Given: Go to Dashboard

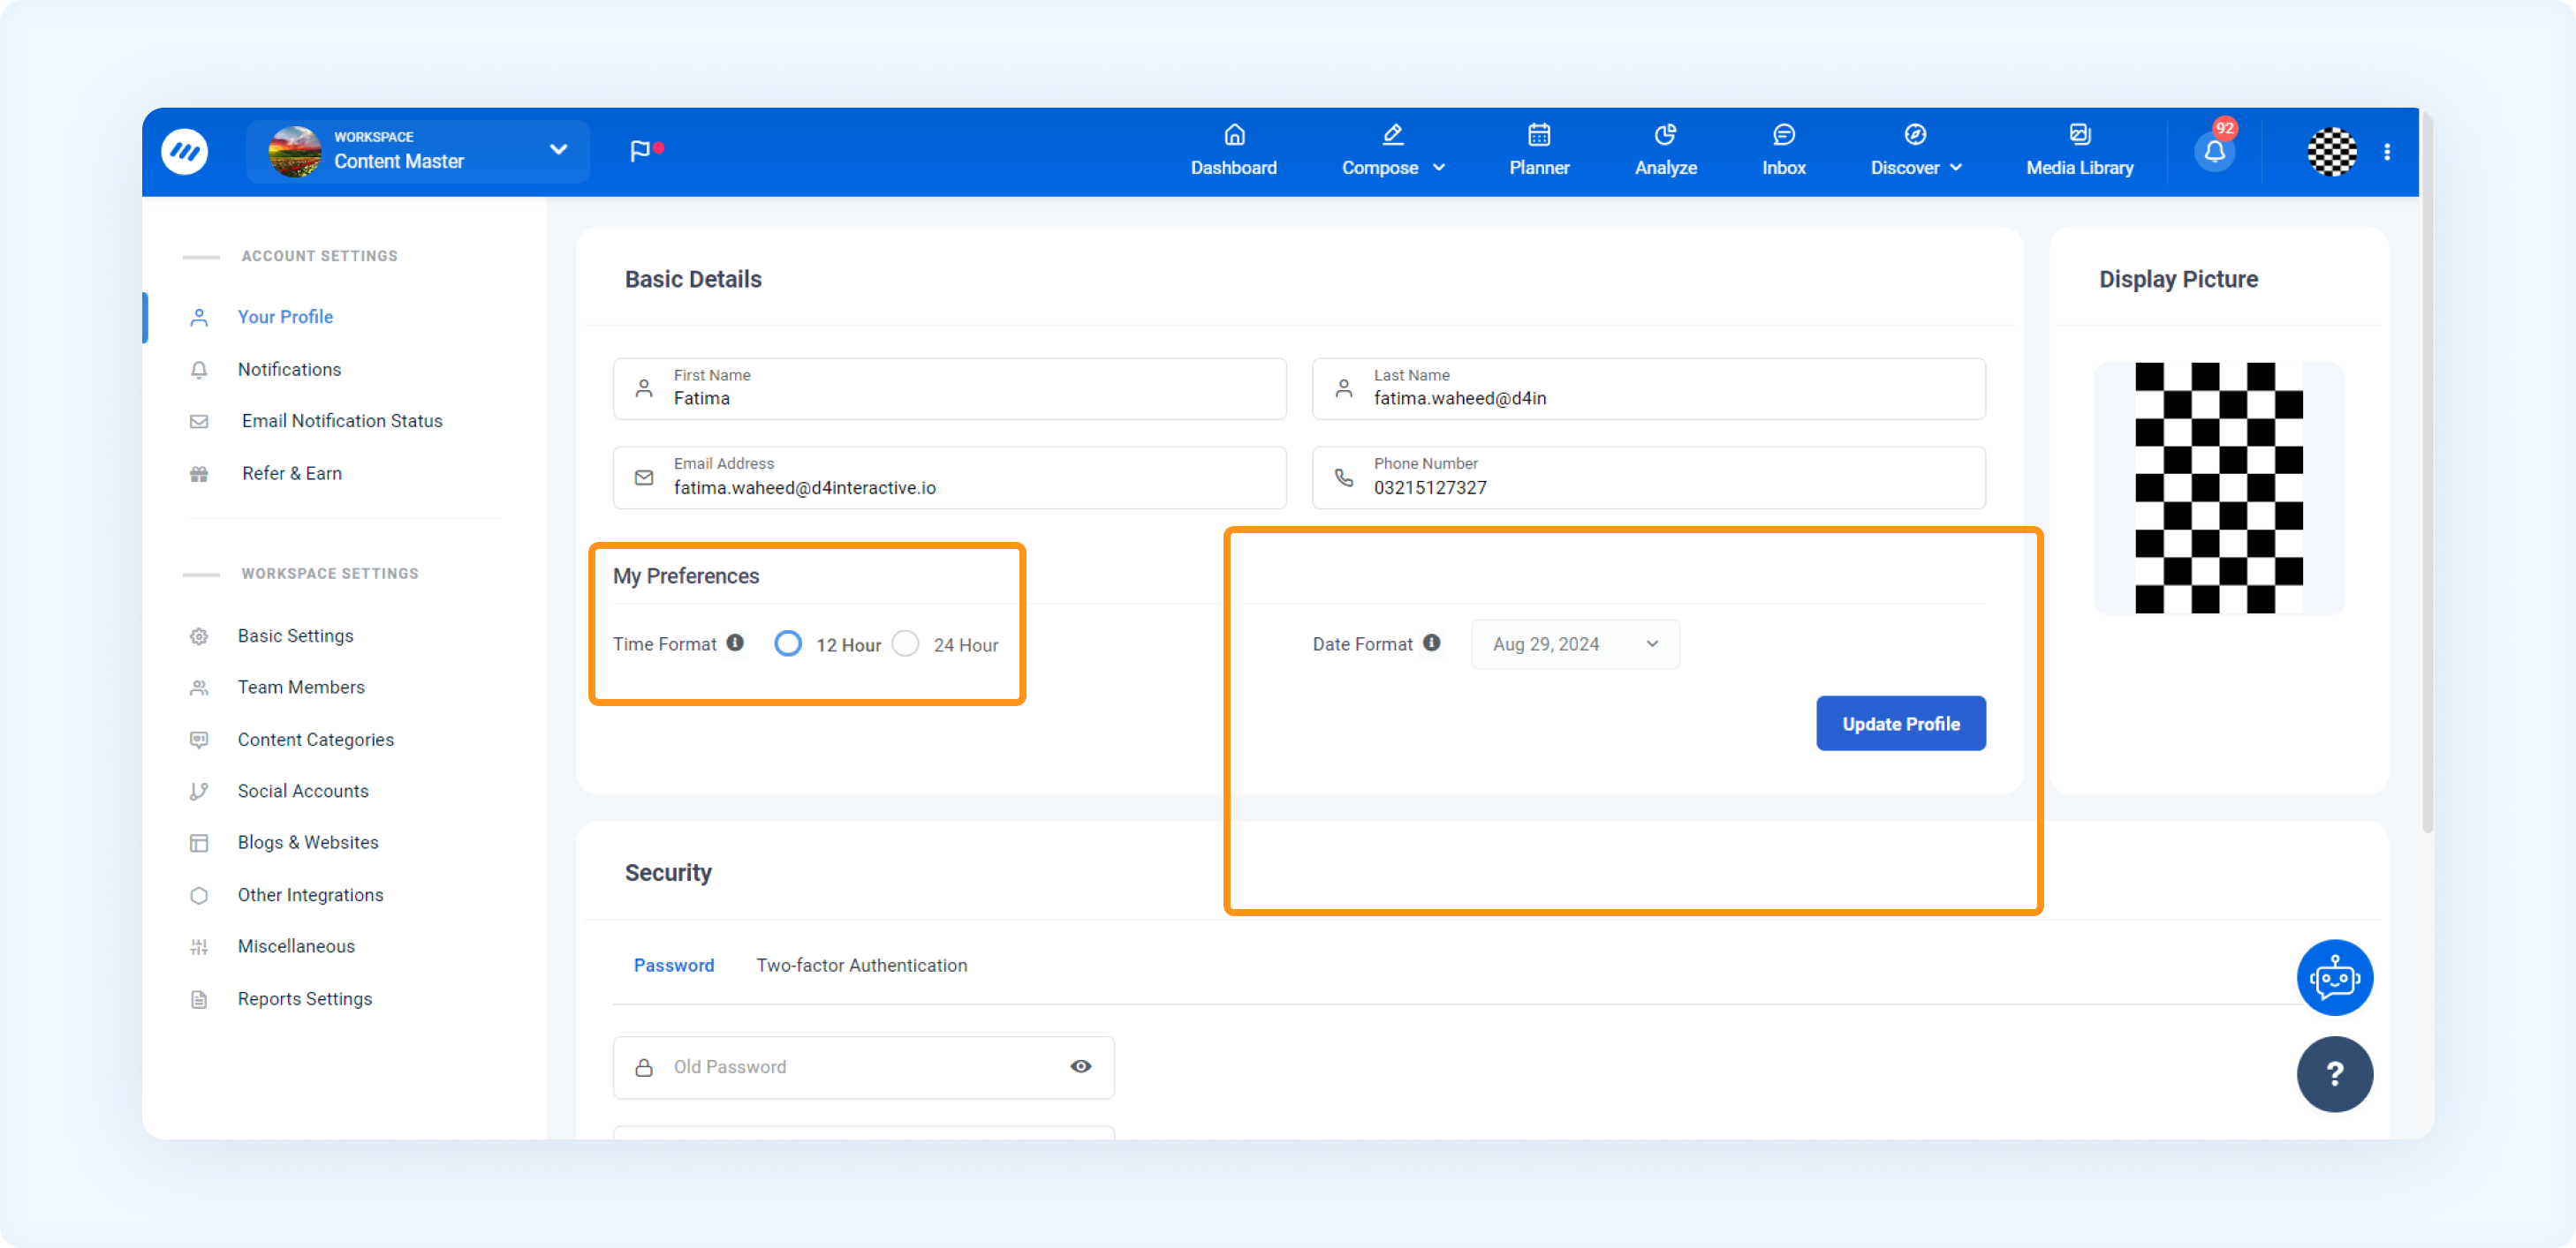Looking at the screenshot, I should [x=1233, y=151].
